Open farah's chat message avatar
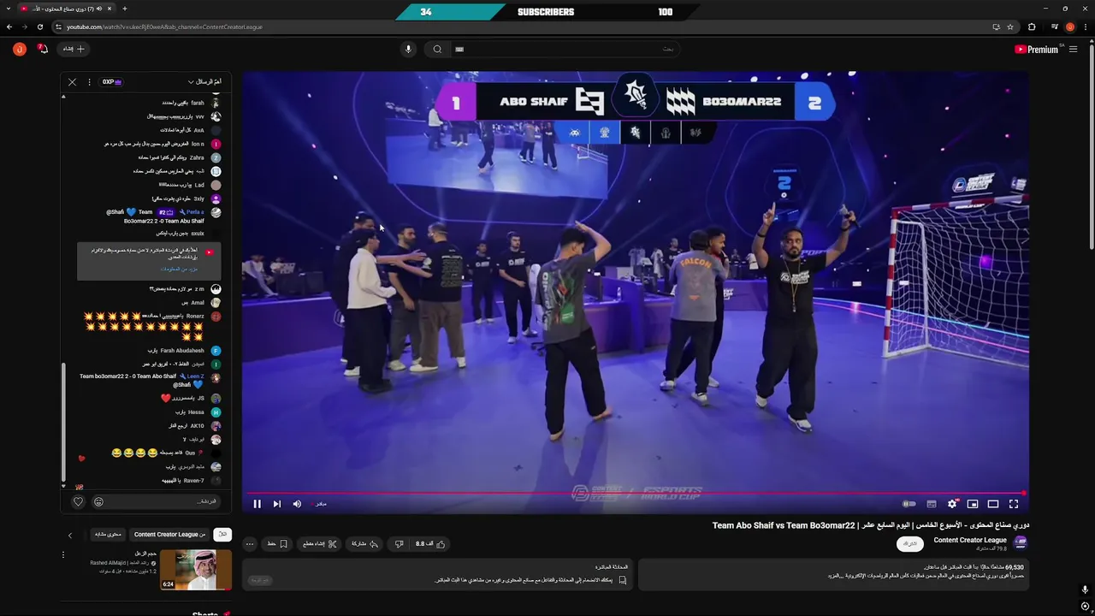The image size is (1095, 616). (216, 103)
